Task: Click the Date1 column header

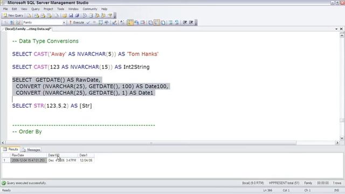Action: click(x=86, y=155)
